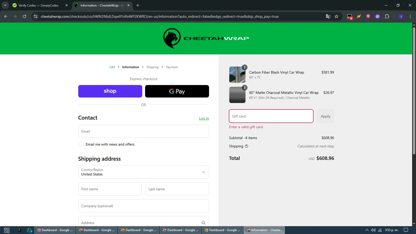Pay with Shop Pay button

(x=110, y=91)
